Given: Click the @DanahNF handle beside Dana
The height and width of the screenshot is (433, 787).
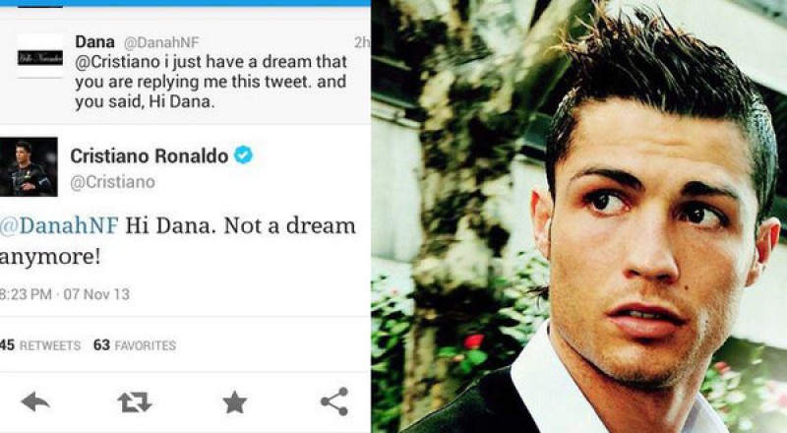Looking at the screenshot, I should [161, 42].
